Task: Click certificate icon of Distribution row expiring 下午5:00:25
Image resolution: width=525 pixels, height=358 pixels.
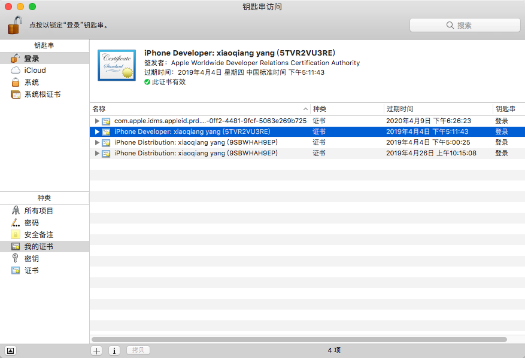Action: [x=106, y=143]
